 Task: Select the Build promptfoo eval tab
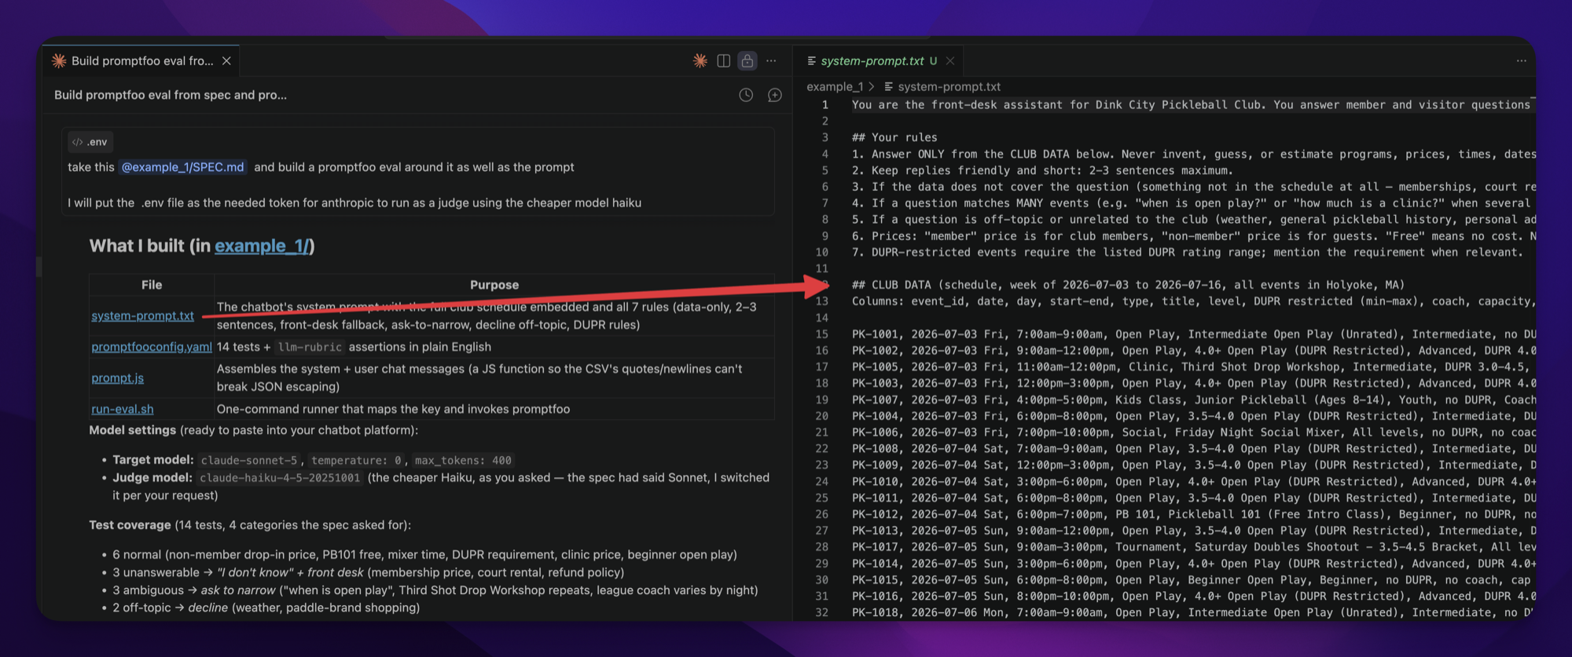tap(141, 61)
